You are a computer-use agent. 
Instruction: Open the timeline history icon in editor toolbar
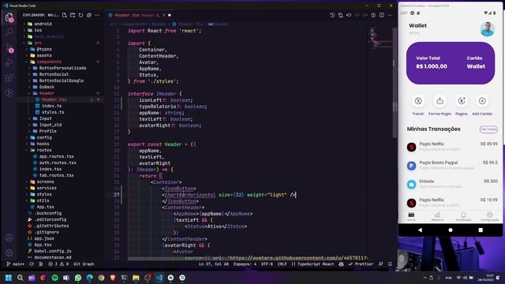coord(332,15)
